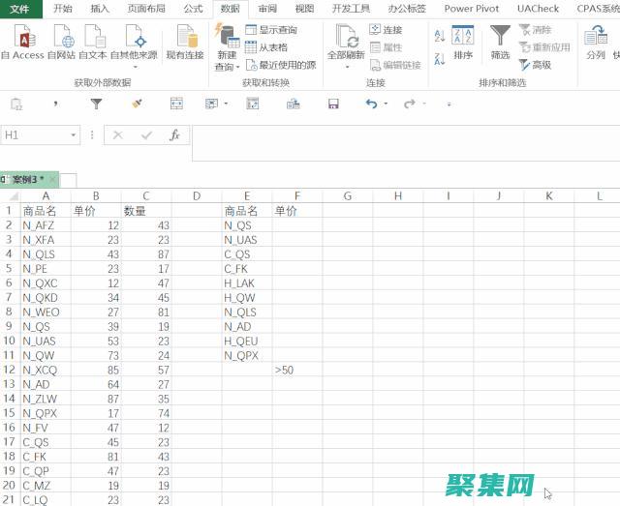Click the 高级 advanced filter button
Screen dimensions: 620x506
click(536, 65)
